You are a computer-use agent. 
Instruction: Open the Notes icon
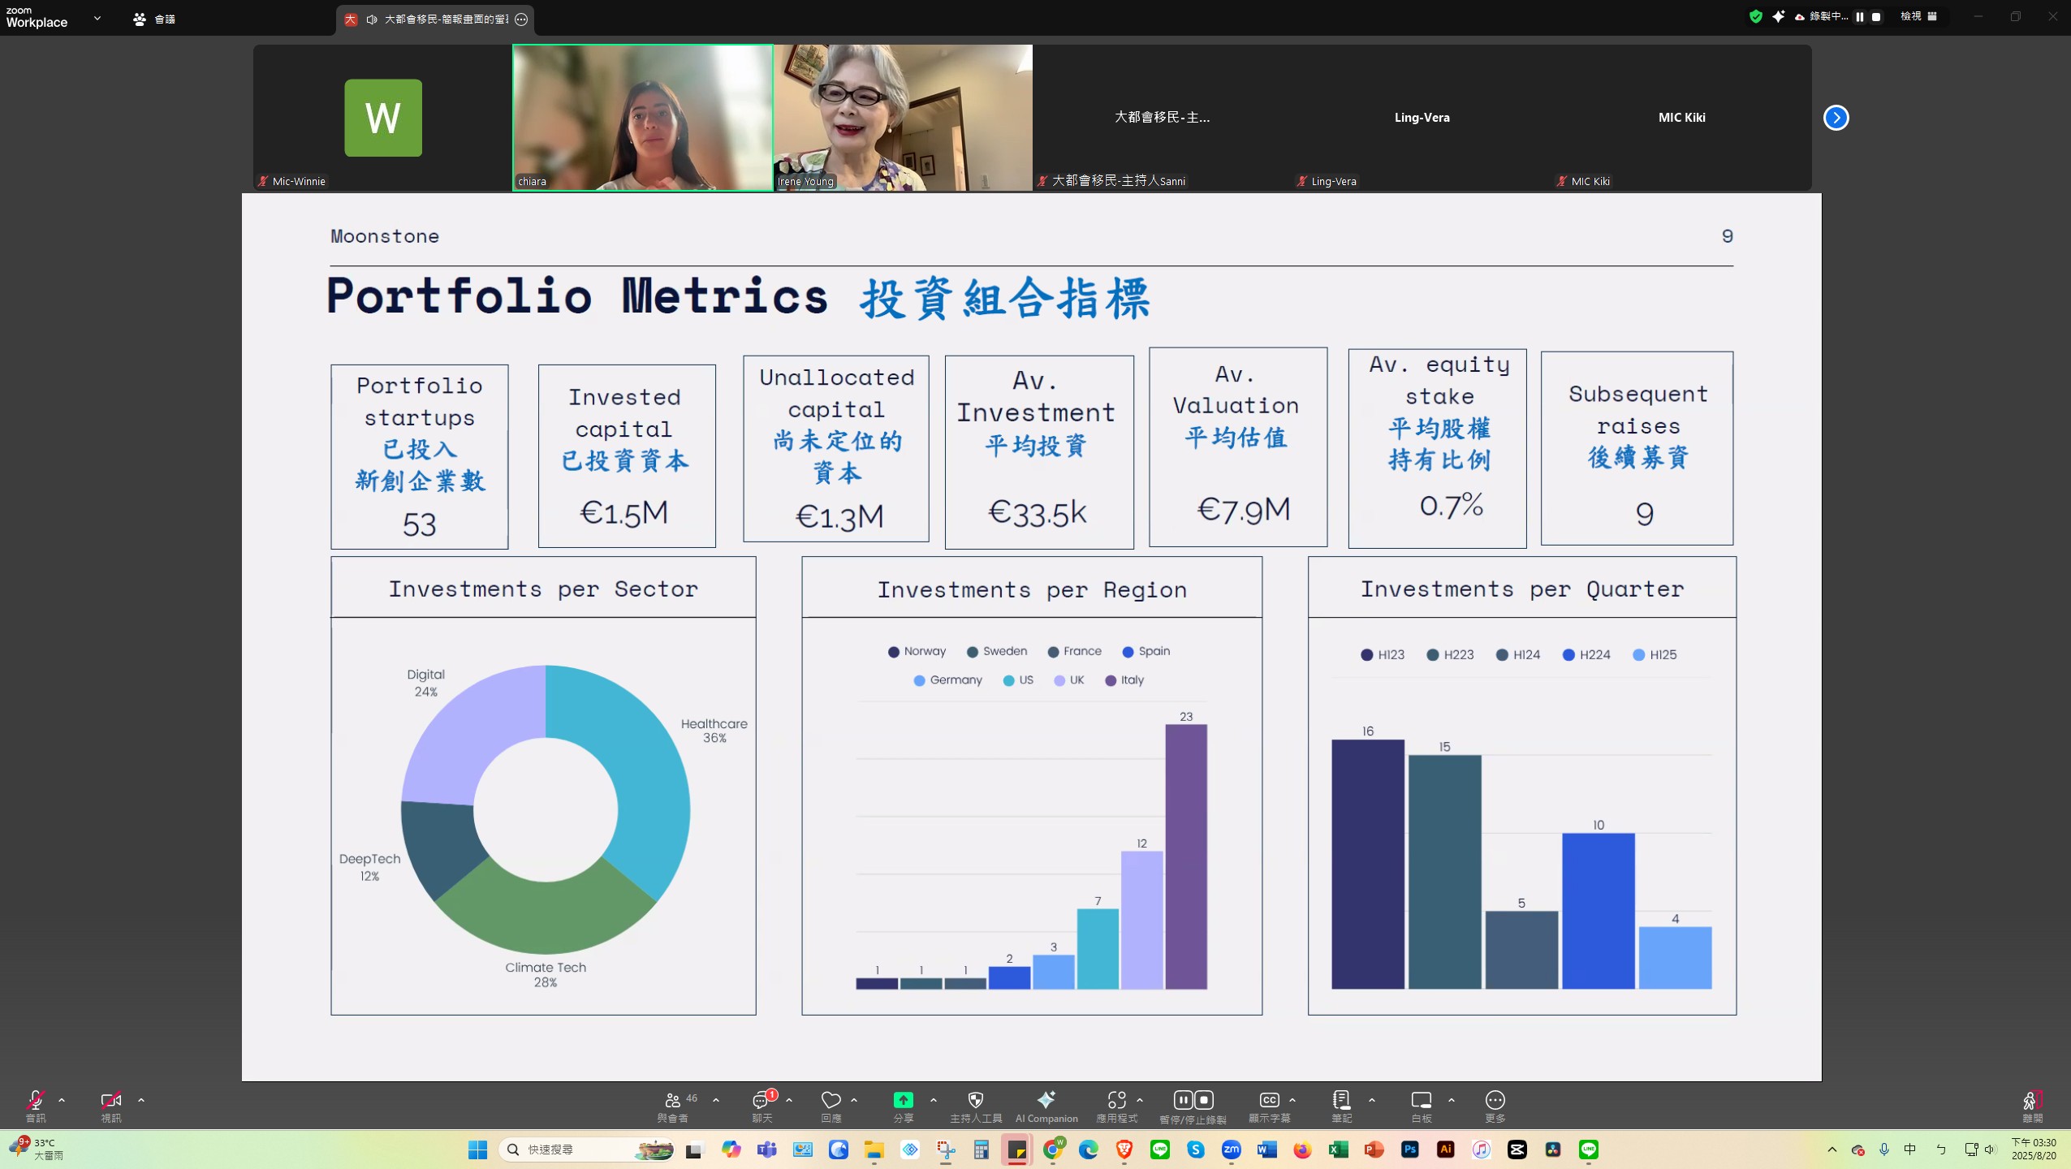click(x=1341, y=1100)
